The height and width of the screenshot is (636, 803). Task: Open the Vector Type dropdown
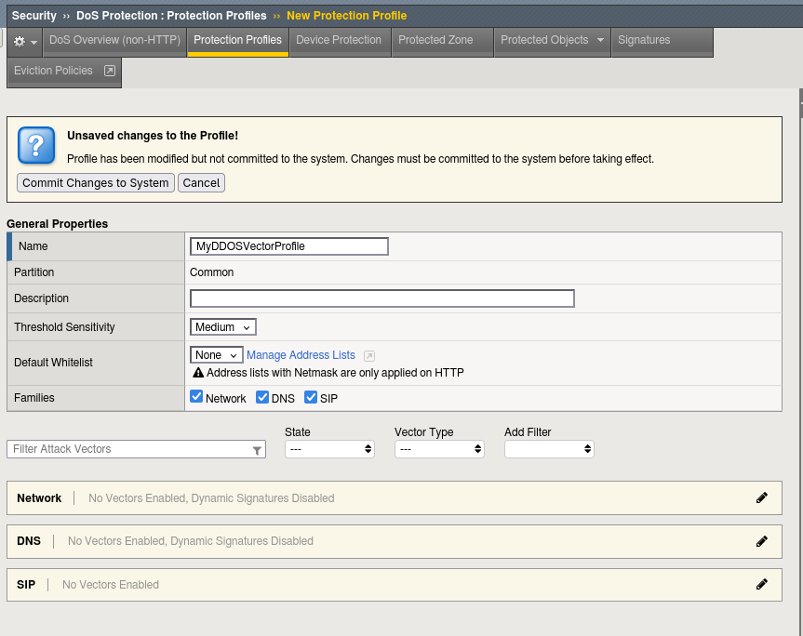(439, 449)
